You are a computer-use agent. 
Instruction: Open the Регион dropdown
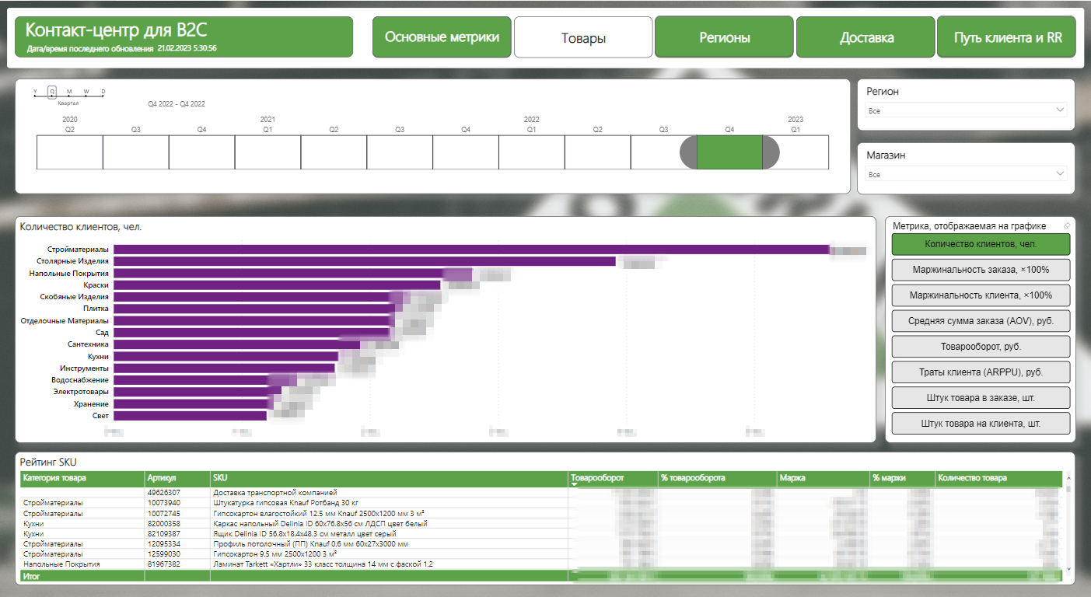point(966,110)
